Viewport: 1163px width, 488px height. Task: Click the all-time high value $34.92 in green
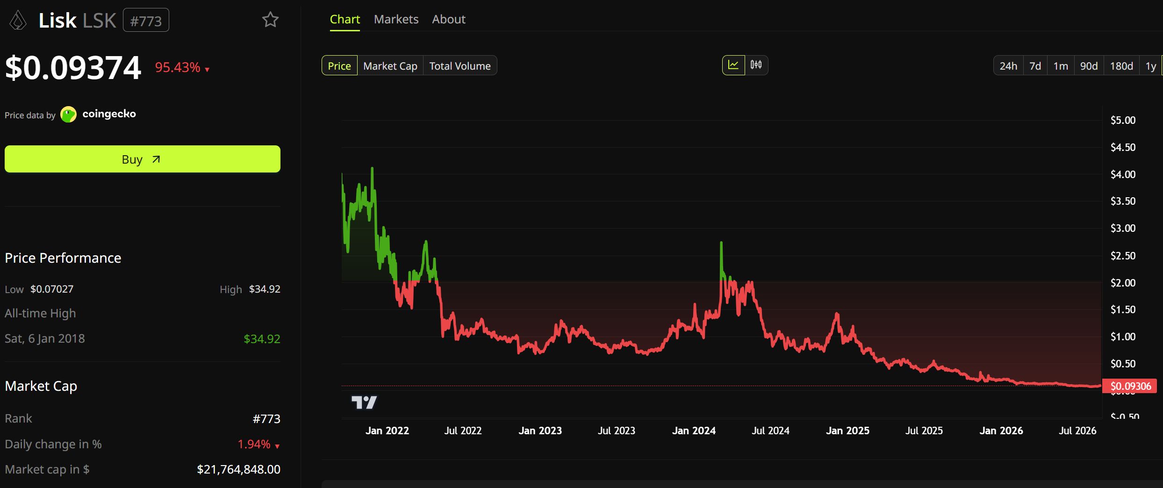[262, 339]
